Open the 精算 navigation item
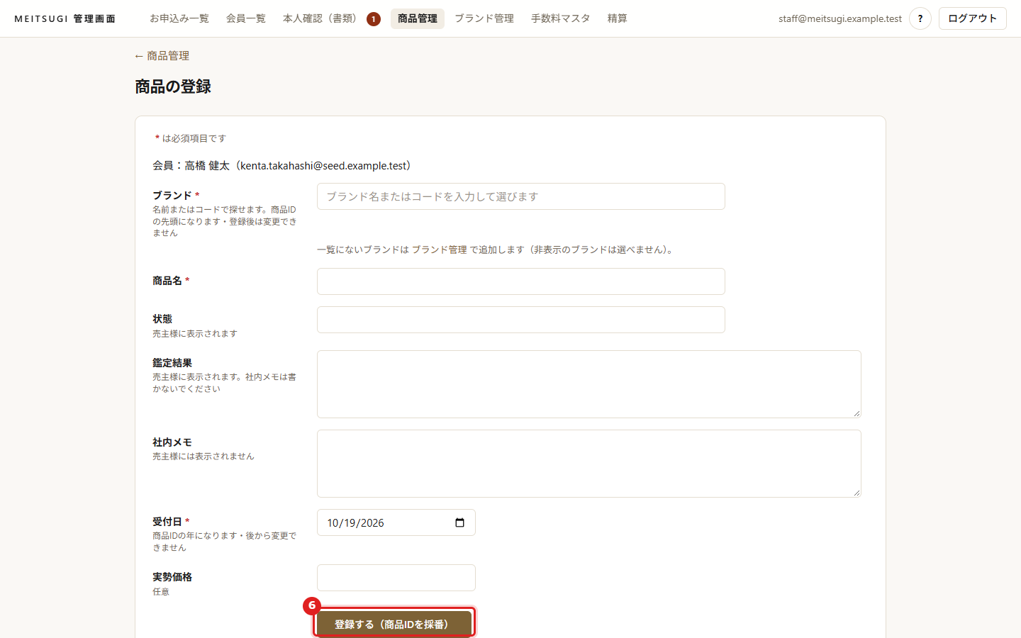This screenshot has height=638, width=1021. [x=618, y=18]
